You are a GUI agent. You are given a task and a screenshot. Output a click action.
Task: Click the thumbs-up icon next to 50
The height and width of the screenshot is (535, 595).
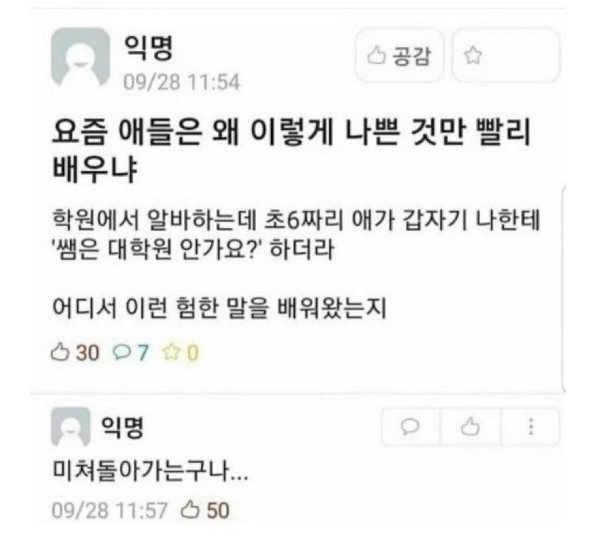coord(190,510)
